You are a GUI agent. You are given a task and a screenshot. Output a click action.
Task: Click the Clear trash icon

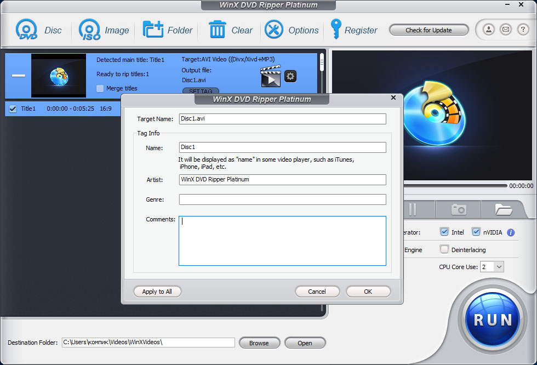[217, 30]
